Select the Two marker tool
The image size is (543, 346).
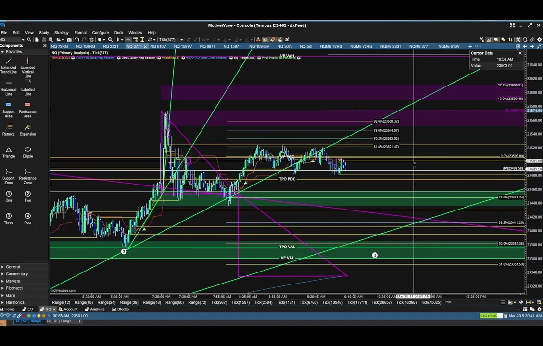point(28,197)
